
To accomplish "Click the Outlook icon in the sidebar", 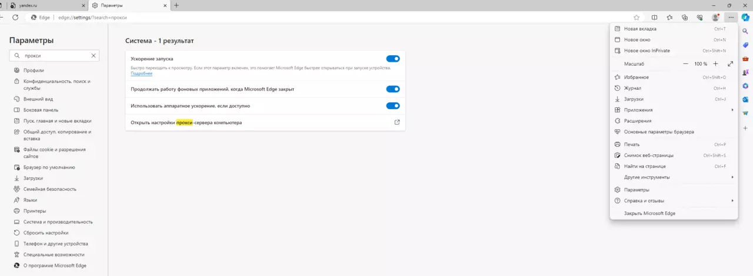I will pyautogui.click(x=745, y=99).
